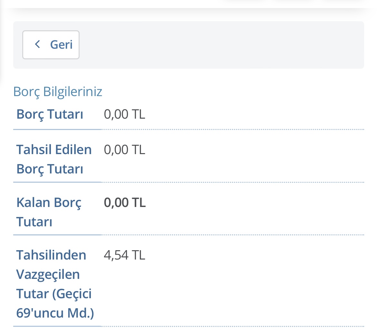Click the left chevron arrow inside Geri
377x334 pixels.
[x=37, y=44]
